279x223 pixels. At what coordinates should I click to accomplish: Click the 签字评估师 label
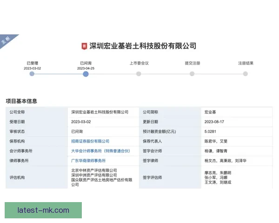(x=153, y=177)
